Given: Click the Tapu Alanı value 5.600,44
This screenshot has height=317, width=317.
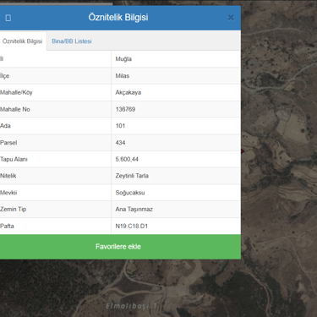Looking at the screenshot, I should 127,159.
